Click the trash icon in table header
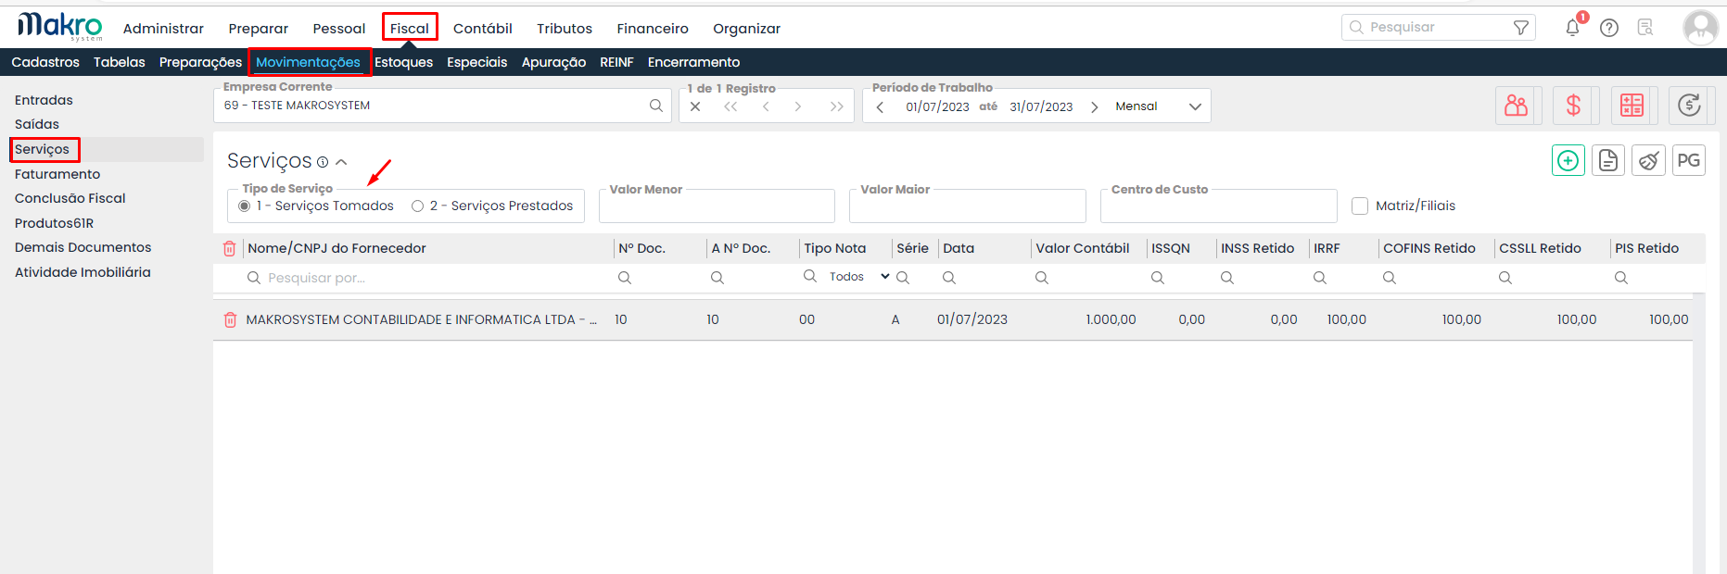This screenshot has width=1727, height=574. click(230, 248)
